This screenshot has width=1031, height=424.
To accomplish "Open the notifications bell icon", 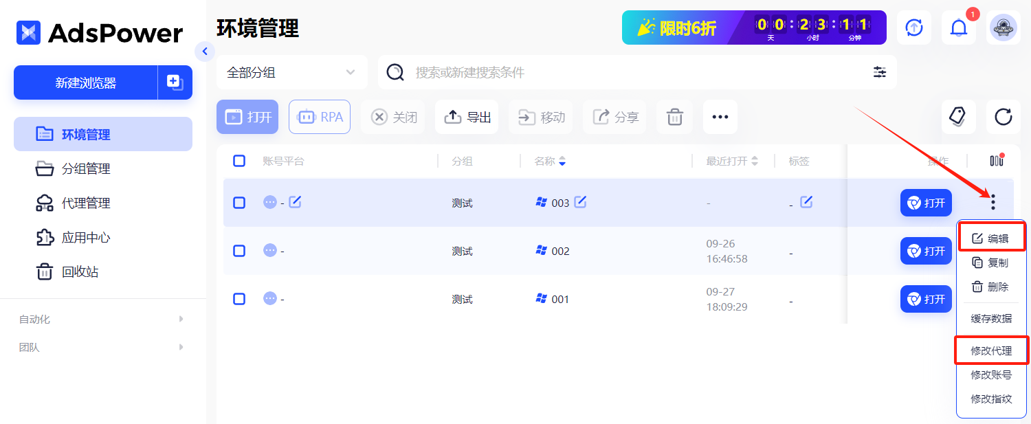I will pyautogui.click(x=959, y=27).
